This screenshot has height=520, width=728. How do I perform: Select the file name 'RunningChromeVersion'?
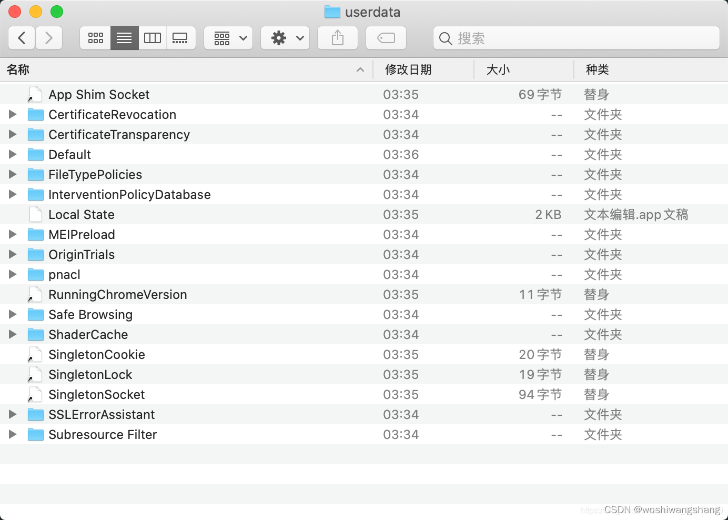point(118,295)
